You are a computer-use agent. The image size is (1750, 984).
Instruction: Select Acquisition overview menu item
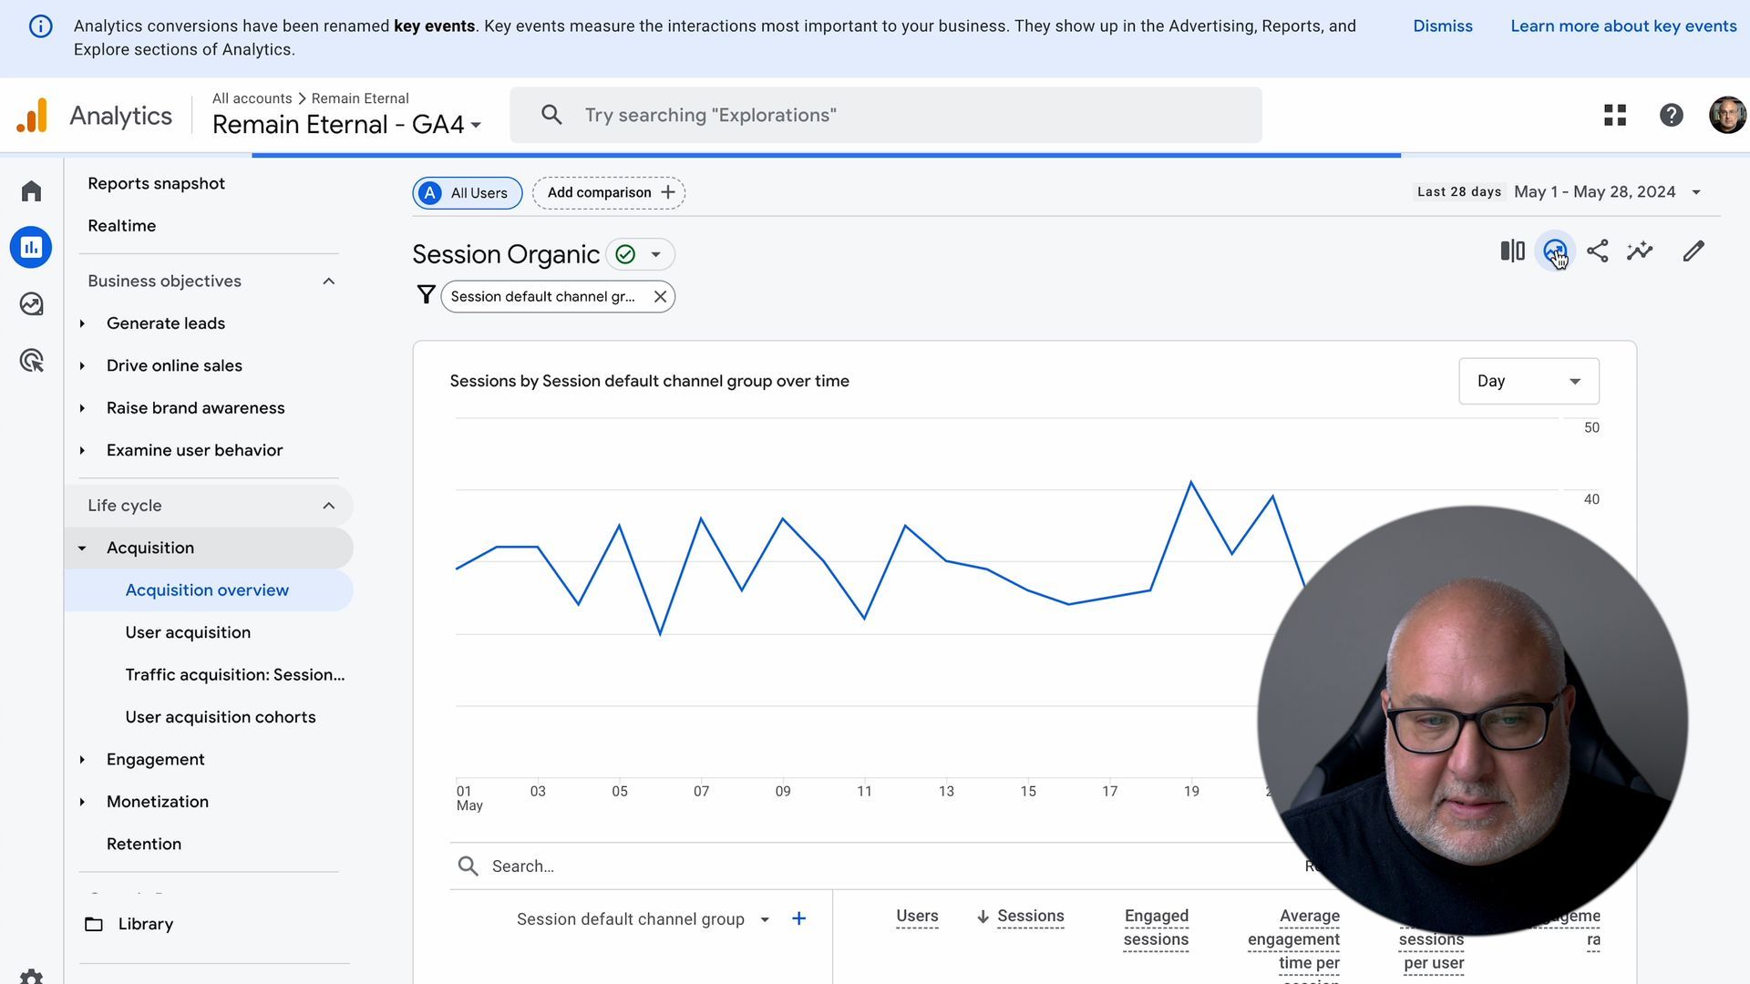click(x=205, y=589)
